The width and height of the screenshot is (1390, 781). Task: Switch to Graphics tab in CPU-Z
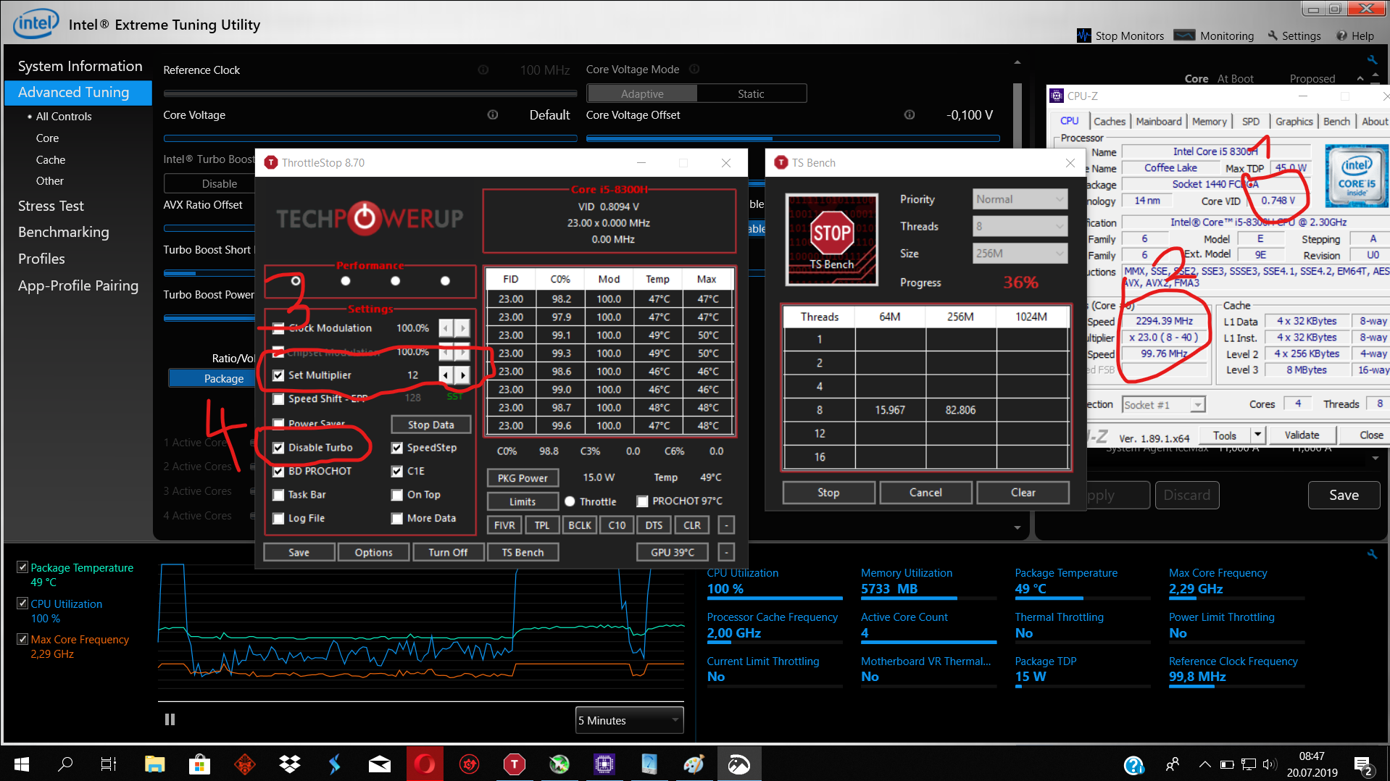coord(1294,122)
